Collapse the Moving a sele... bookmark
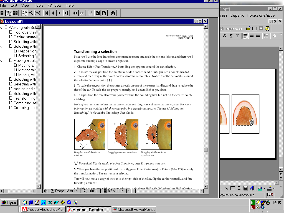 pyautogui.click(x=2, y=61)
